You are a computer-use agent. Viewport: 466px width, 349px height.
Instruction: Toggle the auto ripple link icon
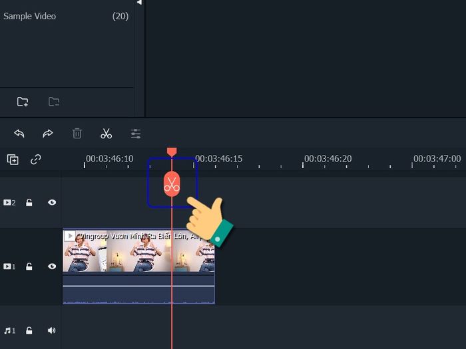click(x=36, y=160)
